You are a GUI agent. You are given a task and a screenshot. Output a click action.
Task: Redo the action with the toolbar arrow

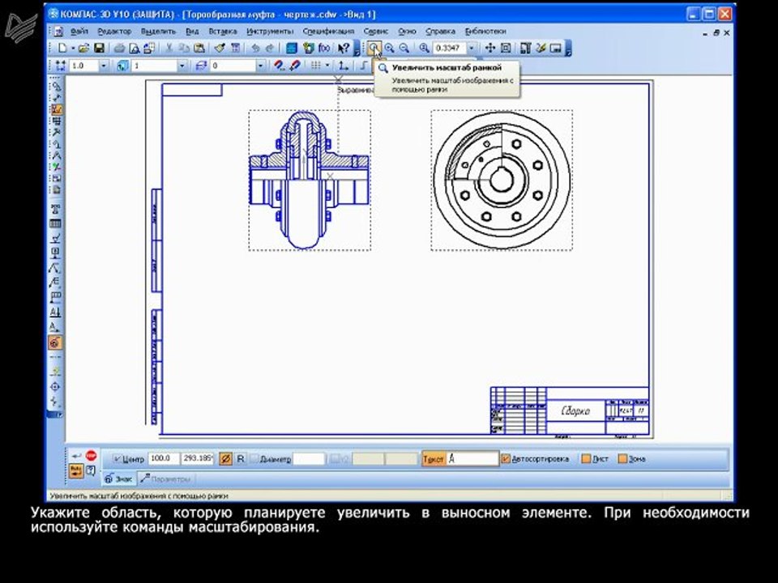269,48
